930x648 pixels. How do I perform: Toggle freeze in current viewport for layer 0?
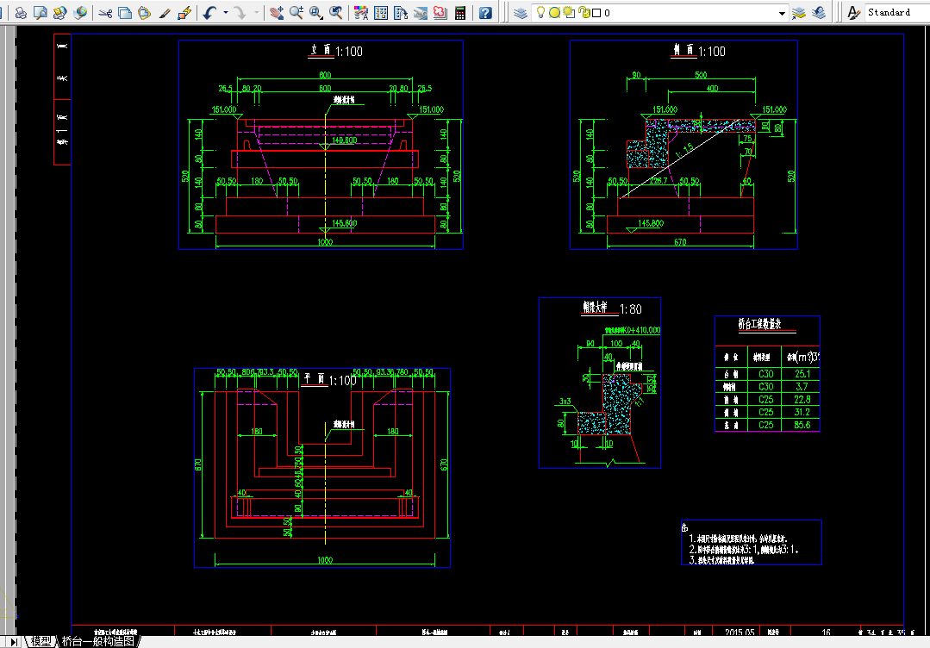tap(569, 12)
